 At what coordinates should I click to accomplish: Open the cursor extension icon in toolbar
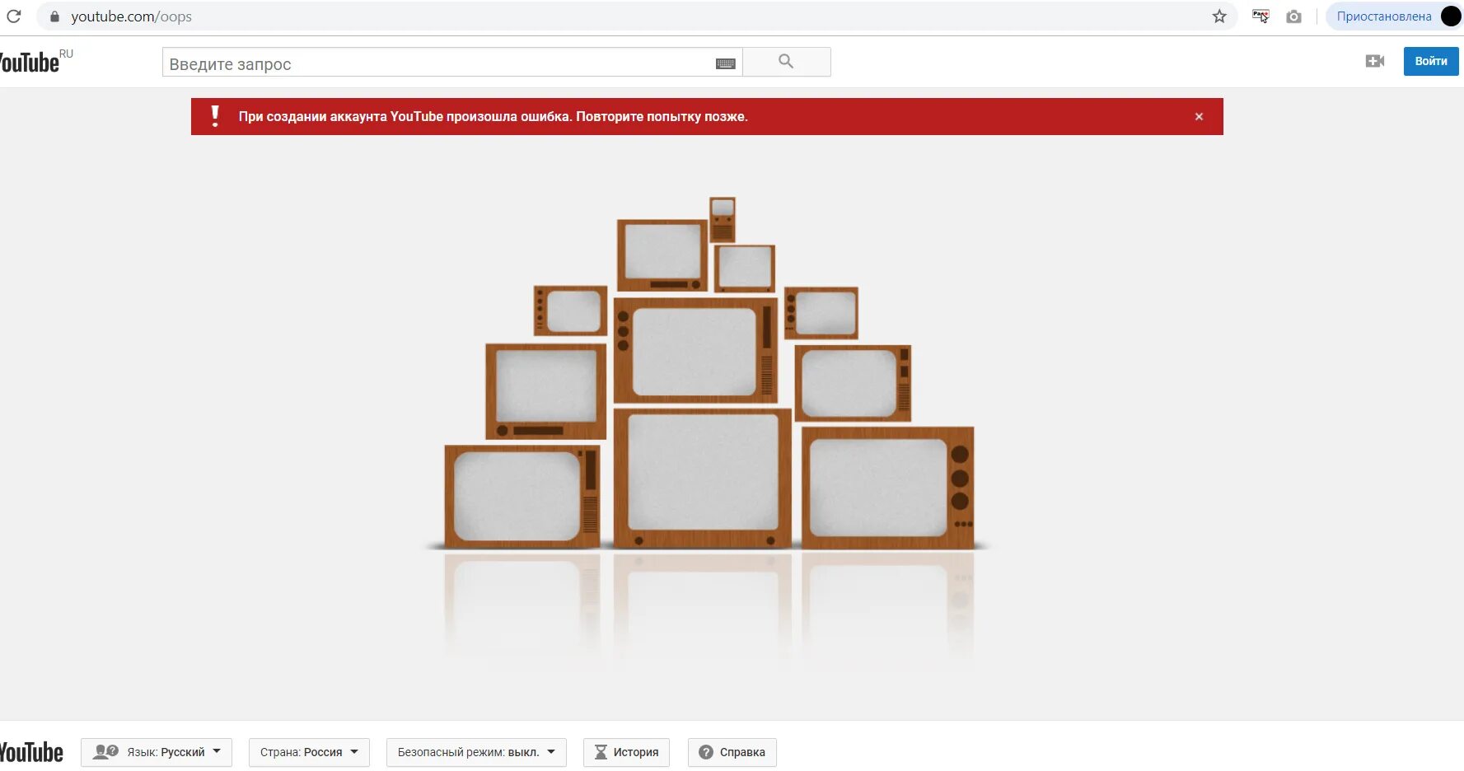(1261, 16)
